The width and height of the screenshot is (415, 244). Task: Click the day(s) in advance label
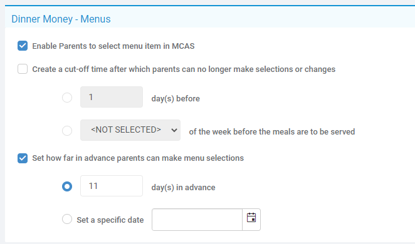(x=183, y=188)
